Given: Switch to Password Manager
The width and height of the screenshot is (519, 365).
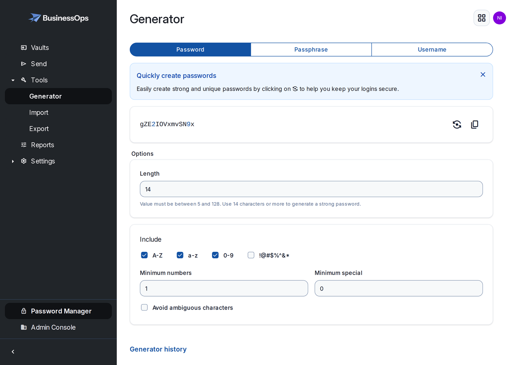Looking at the screenshot, I should [58, 311].
